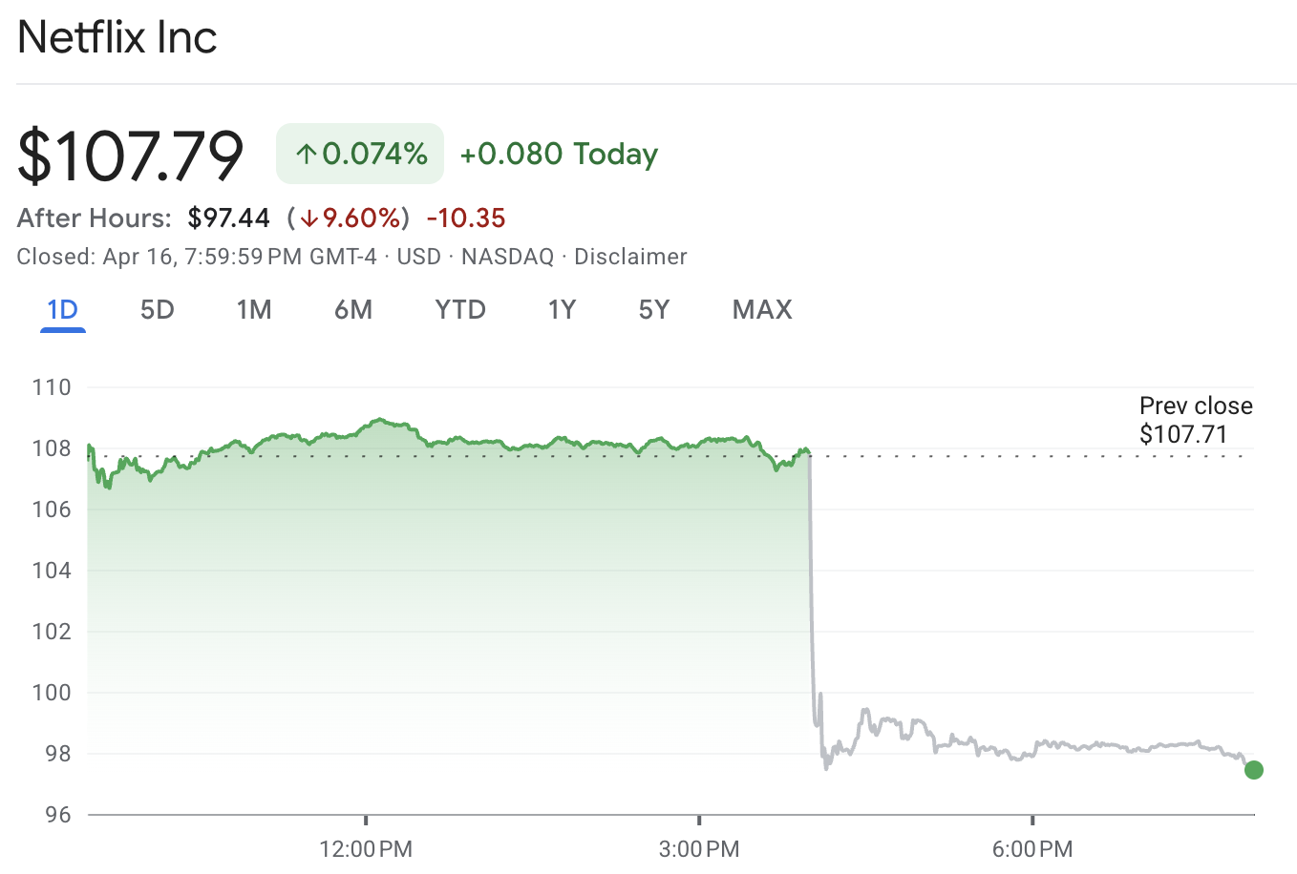Screen dimensions: 1297x874
Task: Click the red down arrow beside After Hours change
Action: pos(308,218)
